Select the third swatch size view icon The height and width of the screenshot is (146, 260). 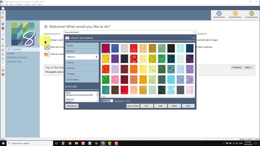108,101
